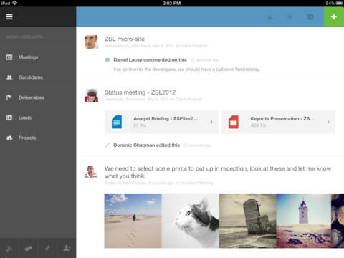Open the Meetings app in the sidebar
The width and height of the screenshot is (344, 258).
coord(28,57)
